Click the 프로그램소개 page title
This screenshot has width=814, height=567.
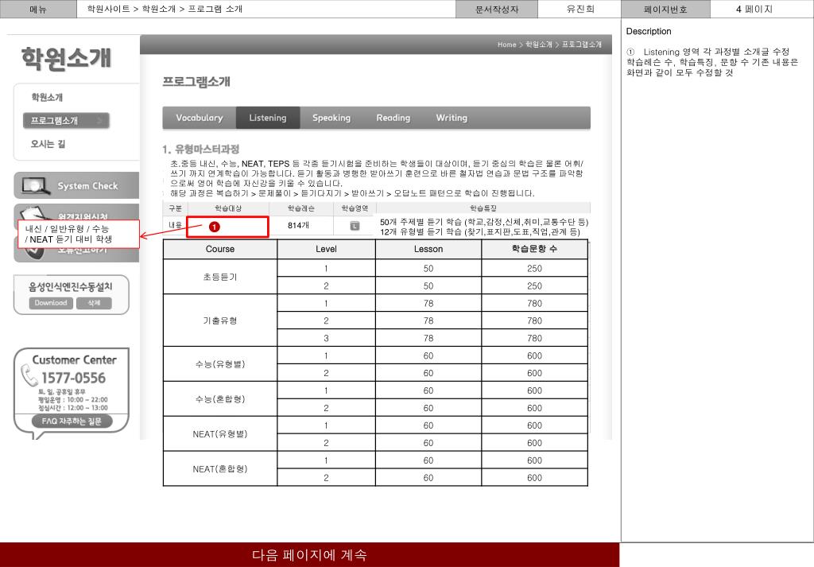click(196, 82)
